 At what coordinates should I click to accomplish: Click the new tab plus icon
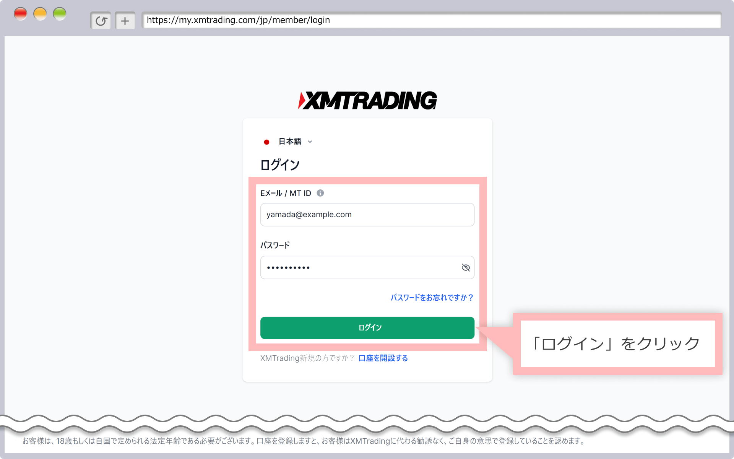123,20
